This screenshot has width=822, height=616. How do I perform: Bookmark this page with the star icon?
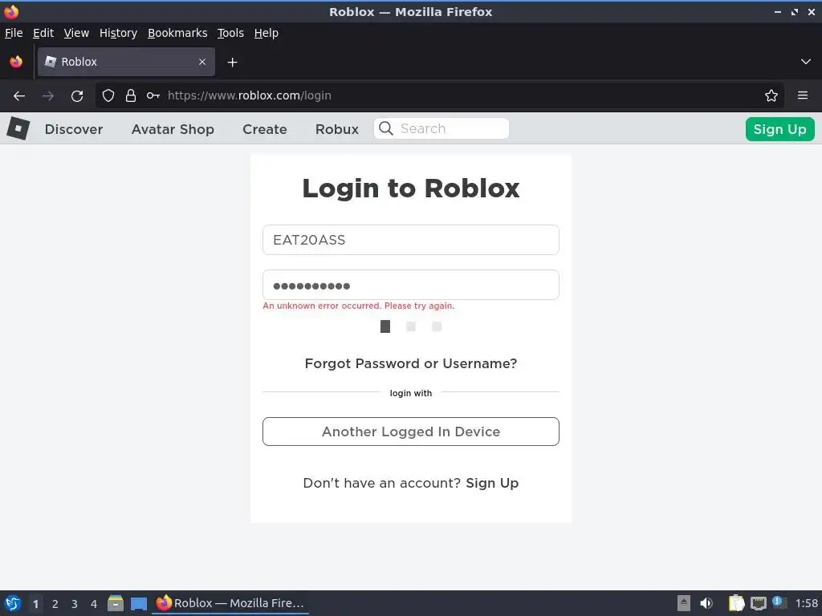[x=771, y=95]
